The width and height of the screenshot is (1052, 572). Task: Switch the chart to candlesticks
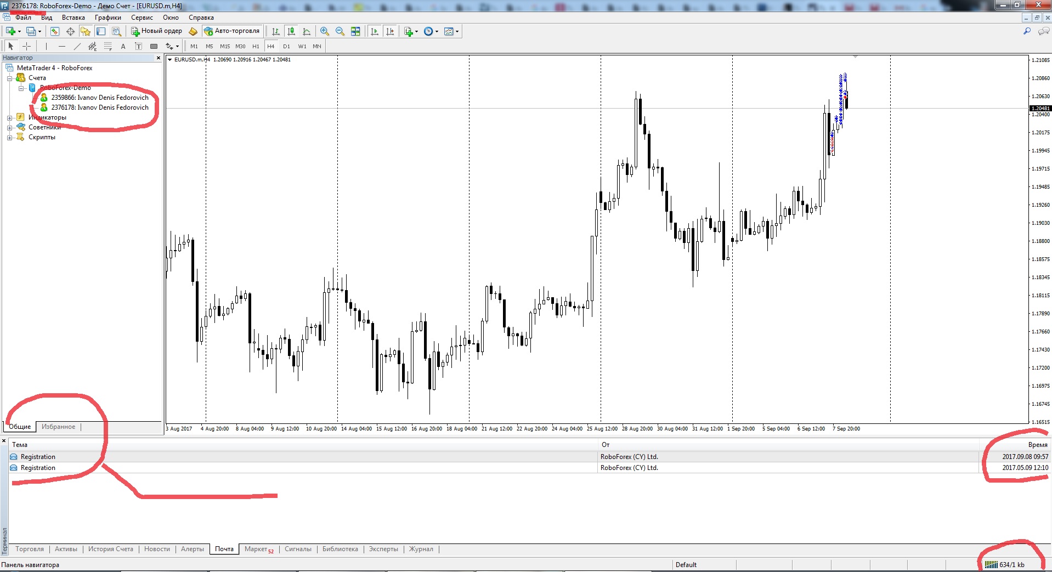[x=291, y=31]
